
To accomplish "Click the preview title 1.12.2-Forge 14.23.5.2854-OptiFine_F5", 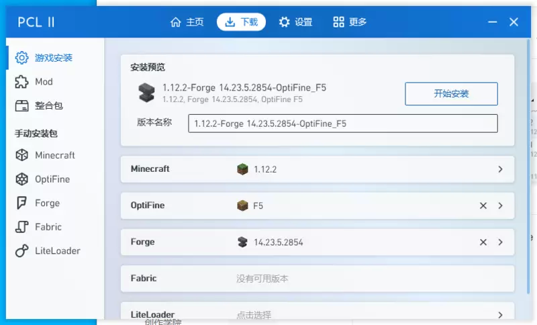I will (x=244, y=88).
